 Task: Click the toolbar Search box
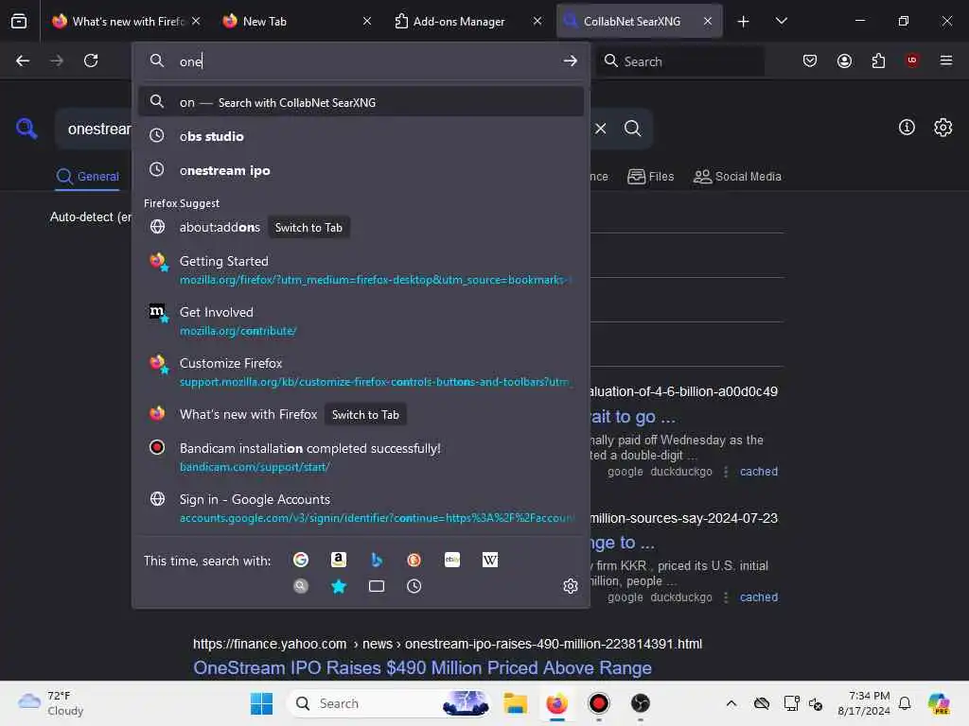(x=679, y=61)
